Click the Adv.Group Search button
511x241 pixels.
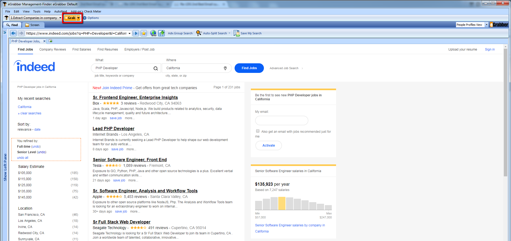point(180,33)
